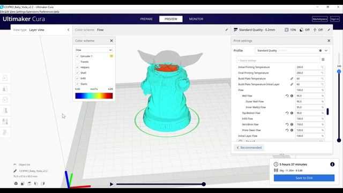
Task: Reset Skirt/Brim Flow with revert arrow
Action: coord(287,124)
